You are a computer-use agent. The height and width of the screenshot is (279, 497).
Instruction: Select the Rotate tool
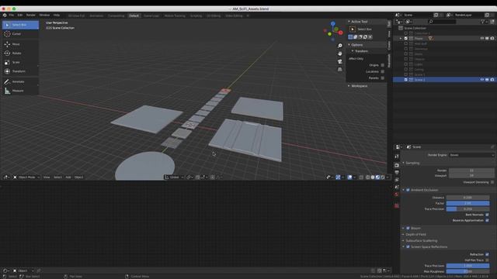[x=20, y=53]
